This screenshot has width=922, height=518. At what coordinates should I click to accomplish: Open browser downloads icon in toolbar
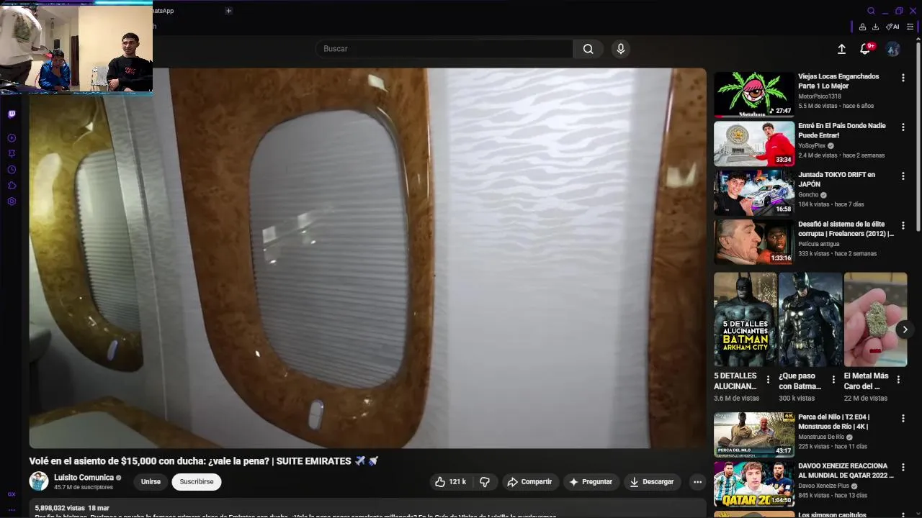tap(875, 27)
